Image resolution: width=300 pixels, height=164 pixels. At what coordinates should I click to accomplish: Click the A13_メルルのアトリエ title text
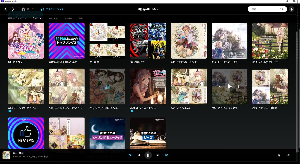pyautogui.click(x=265, y=62)
